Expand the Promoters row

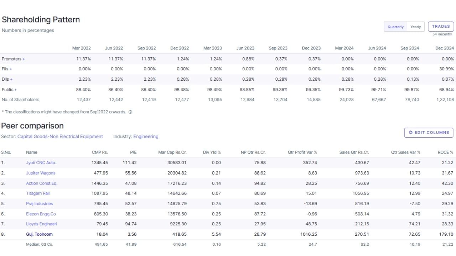pos(13,59)
